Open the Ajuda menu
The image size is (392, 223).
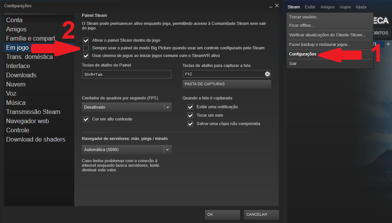pos(361,7)
